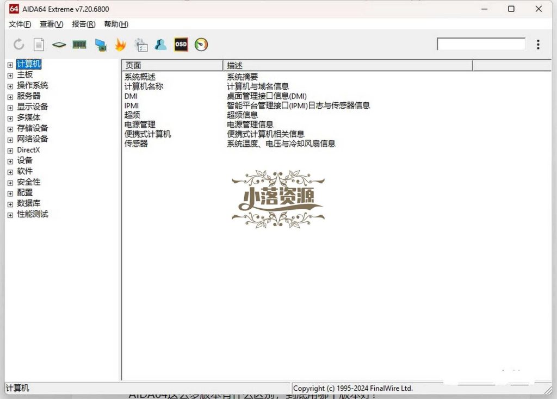Select 网络设备 in the tree
557x399 pixels.
click(x=32, y=139)
